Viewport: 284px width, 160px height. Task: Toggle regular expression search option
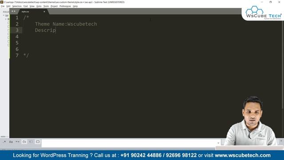point(4,142)
